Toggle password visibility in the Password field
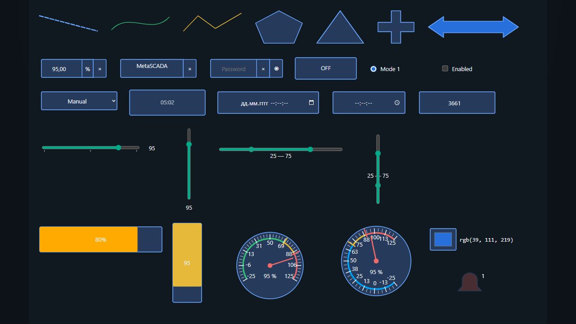Image resolution: width=576 pixels, height=324 pixels. pos(276,69)
